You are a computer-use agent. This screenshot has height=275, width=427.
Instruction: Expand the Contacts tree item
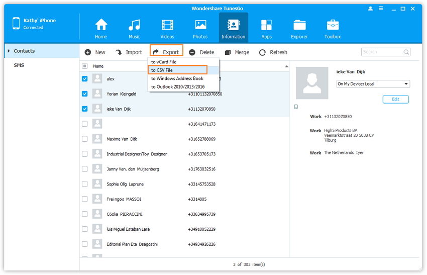coord(8,51)
